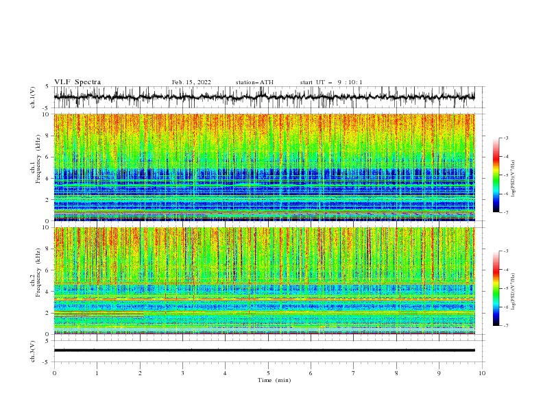Click time axis tick label "3"
Screen dimensions: 543x419
click(x=182, y=373)
